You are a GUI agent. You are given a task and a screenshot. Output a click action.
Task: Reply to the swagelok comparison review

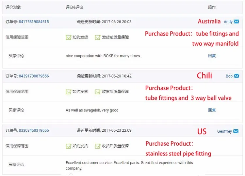pos(212,110)
